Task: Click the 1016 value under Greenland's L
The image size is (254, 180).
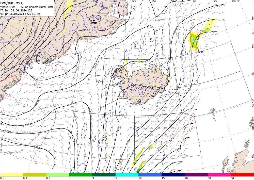Action: pos(93,23)
